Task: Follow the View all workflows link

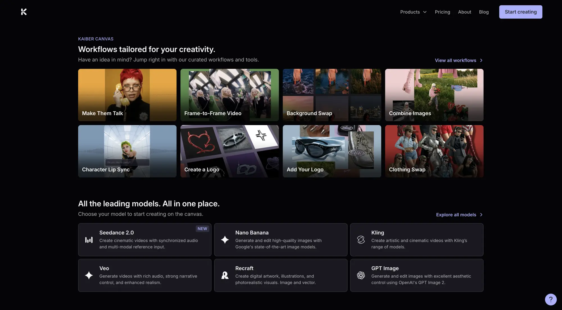Action: [x=459, y=60]
